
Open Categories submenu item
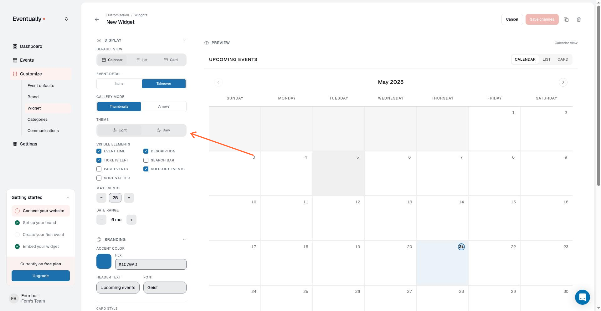[x=38, y=120]
